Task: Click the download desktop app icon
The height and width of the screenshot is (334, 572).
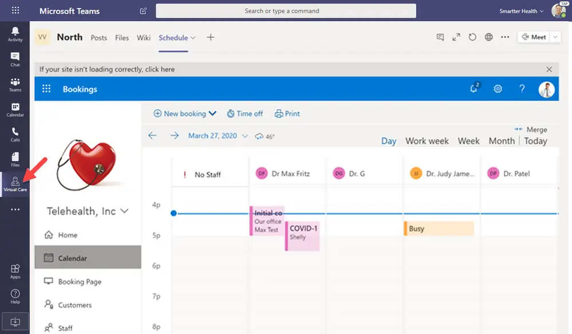Action: coord(15,322)
